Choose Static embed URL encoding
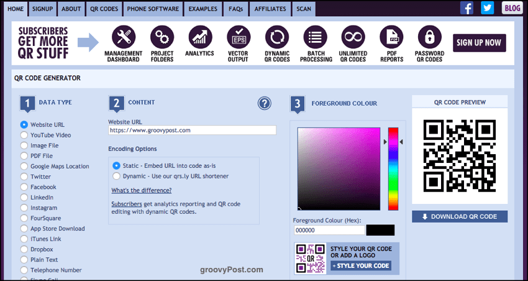 point(116,165)
